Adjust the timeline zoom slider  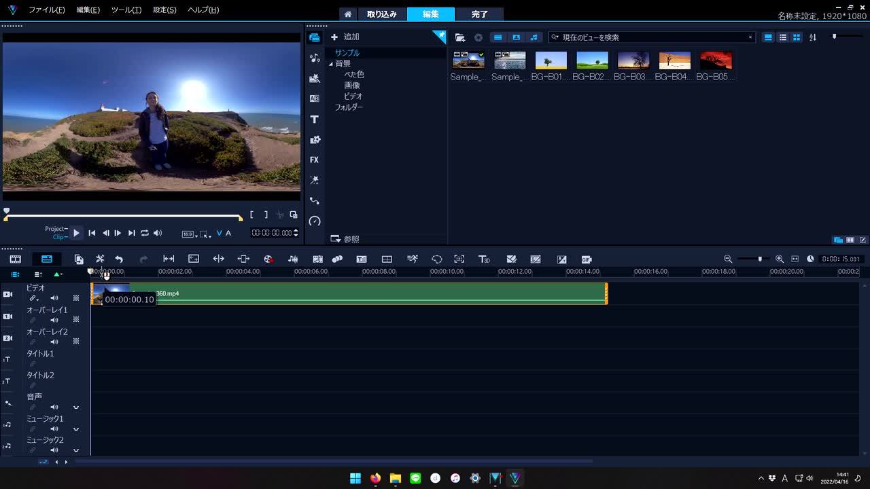click(753, 259)
